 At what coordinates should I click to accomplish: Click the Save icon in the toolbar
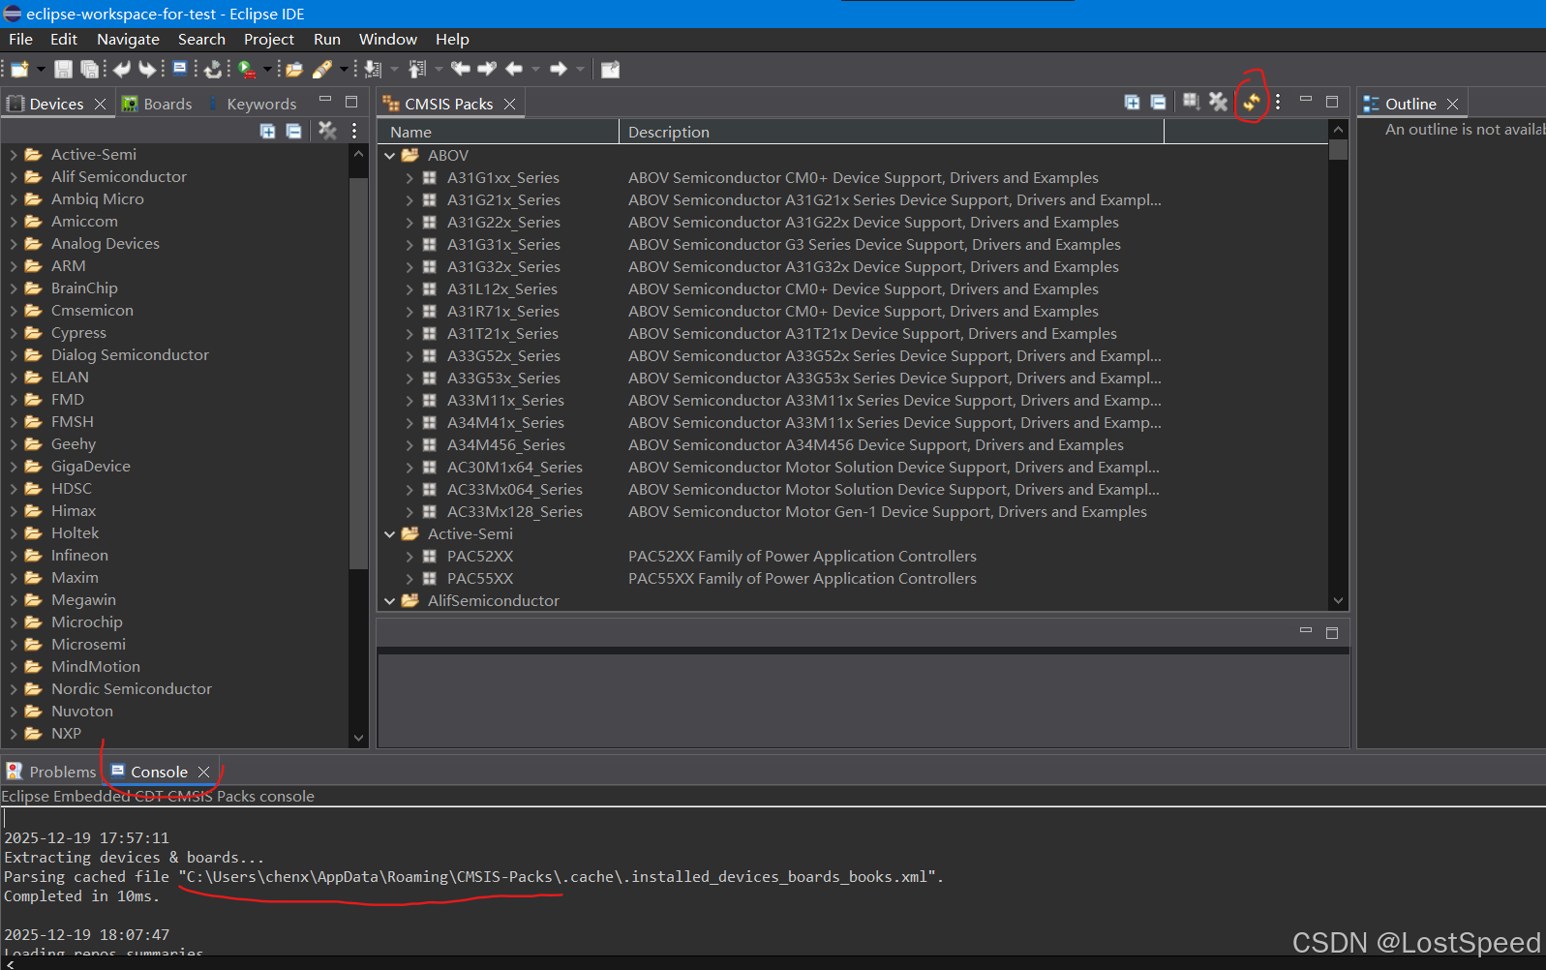(x=63, y=69)
